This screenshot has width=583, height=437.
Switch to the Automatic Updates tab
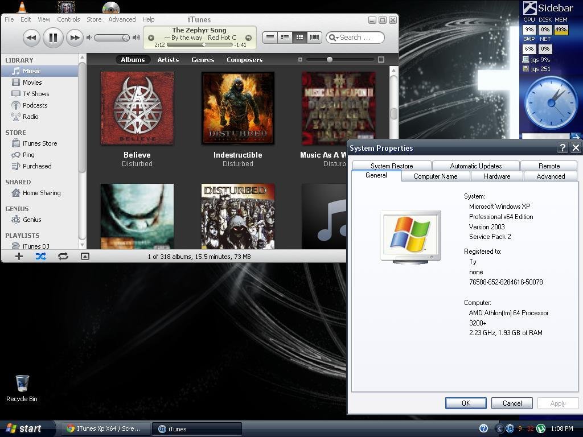(x=476, y=166)
